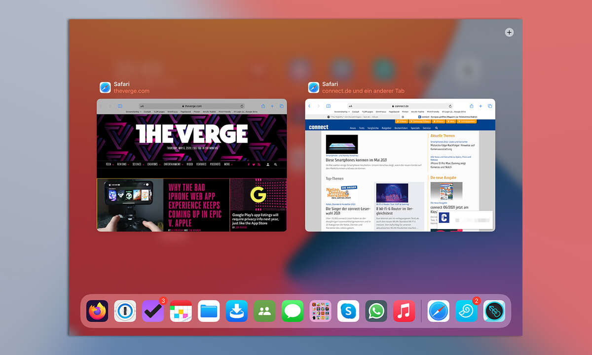Launch the Music app
Viewport: 592px width, 355px height.
404,311
